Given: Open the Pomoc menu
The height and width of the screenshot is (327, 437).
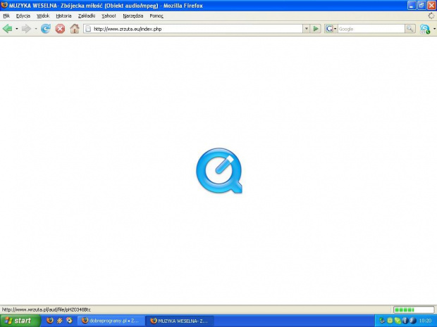Looking at the screenshot, I should pyautogui.click(x=156, y=16).
